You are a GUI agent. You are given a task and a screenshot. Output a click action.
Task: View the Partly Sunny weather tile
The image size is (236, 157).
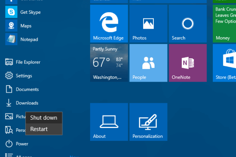coord(109,63)
